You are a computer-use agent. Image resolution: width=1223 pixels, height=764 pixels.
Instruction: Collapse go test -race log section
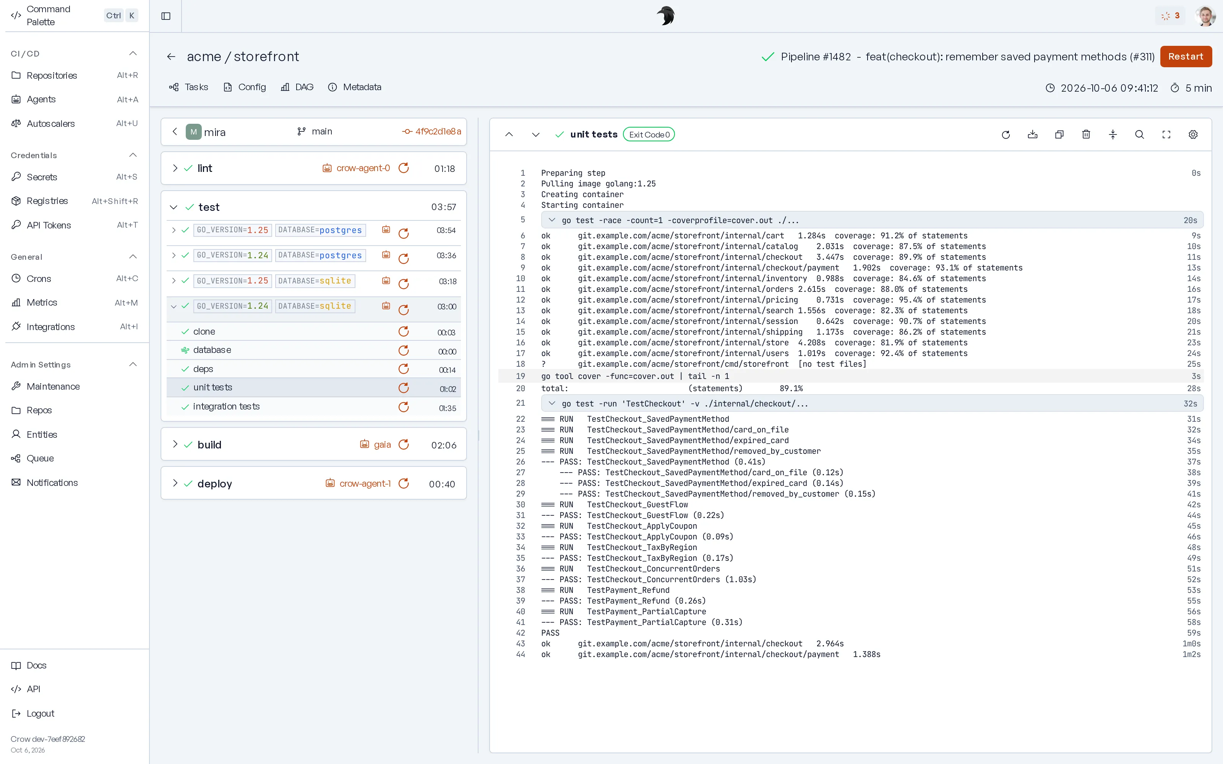click(552, 220)
